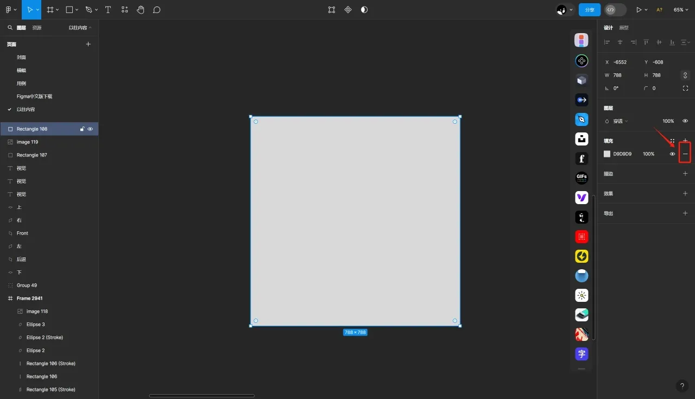695x399 pixels.
Task: Open the purple 字 plugin icon
Action: 582,354
